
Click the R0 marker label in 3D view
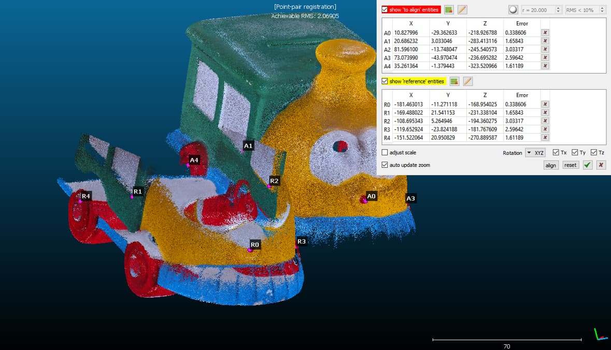pos(255,244)
